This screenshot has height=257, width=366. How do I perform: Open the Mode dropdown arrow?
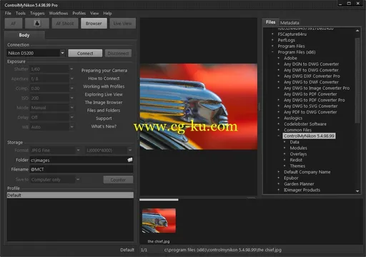[71, 108]
